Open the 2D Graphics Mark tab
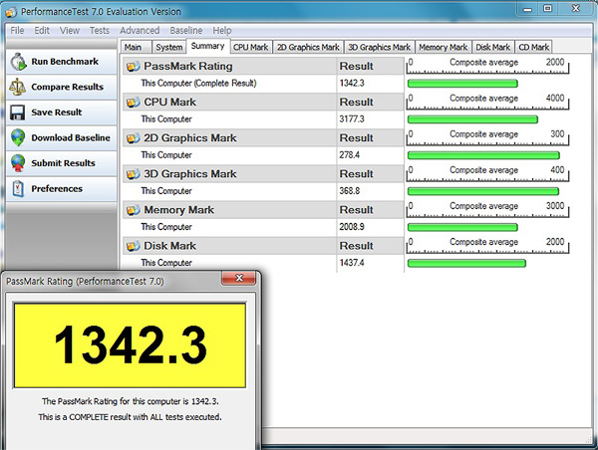The image size is (598, 450). tap(308, 47)
